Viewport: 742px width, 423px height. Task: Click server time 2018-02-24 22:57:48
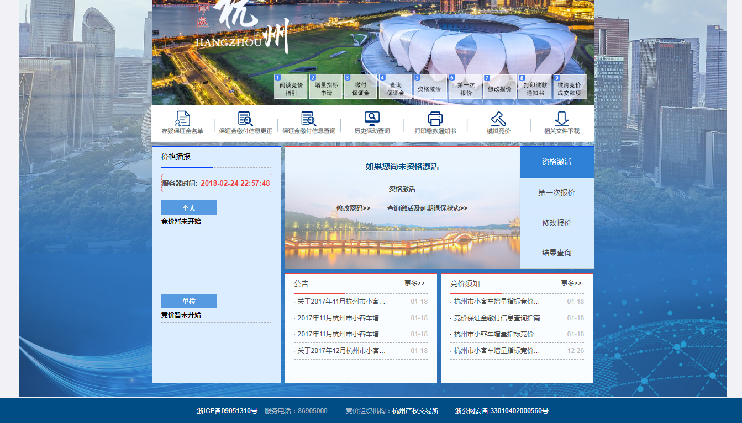(235, 183)
